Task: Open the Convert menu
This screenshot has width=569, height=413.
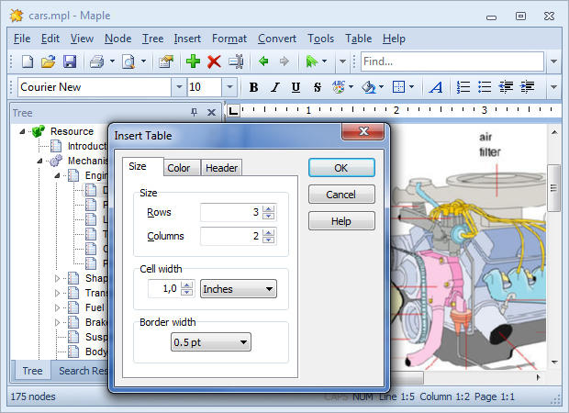Action: (x=277, y=39)
